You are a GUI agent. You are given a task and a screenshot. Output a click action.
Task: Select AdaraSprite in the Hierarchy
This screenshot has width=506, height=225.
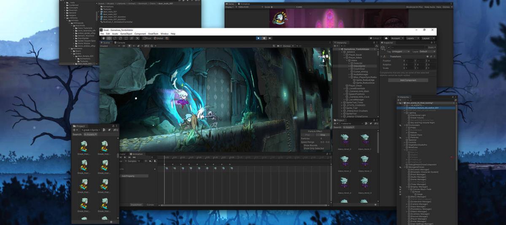pyautogui.click(x=360, y=66)
